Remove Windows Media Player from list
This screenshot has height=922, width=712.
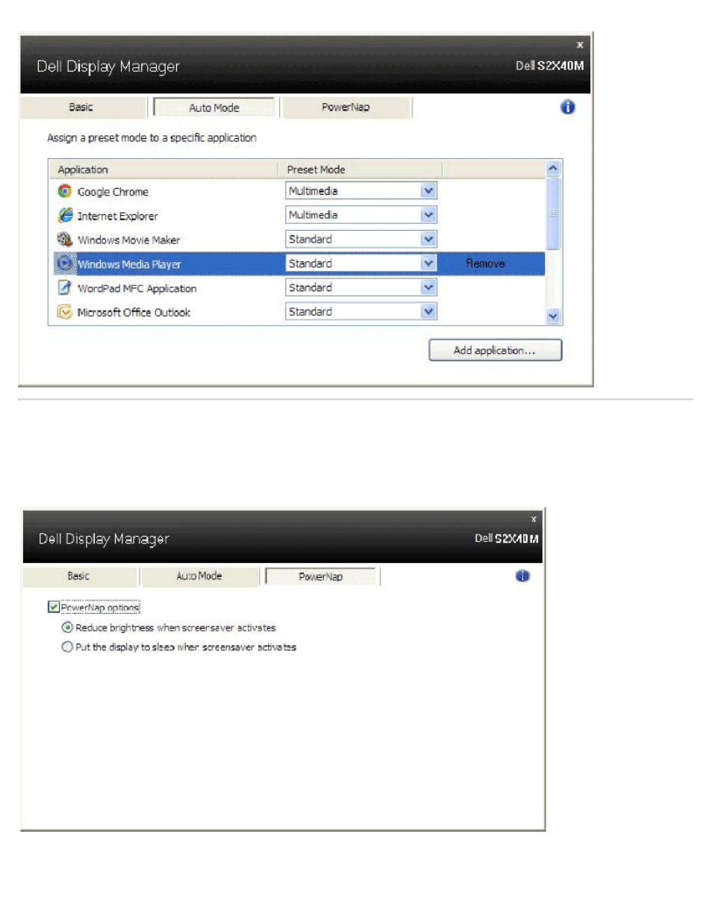485,264
